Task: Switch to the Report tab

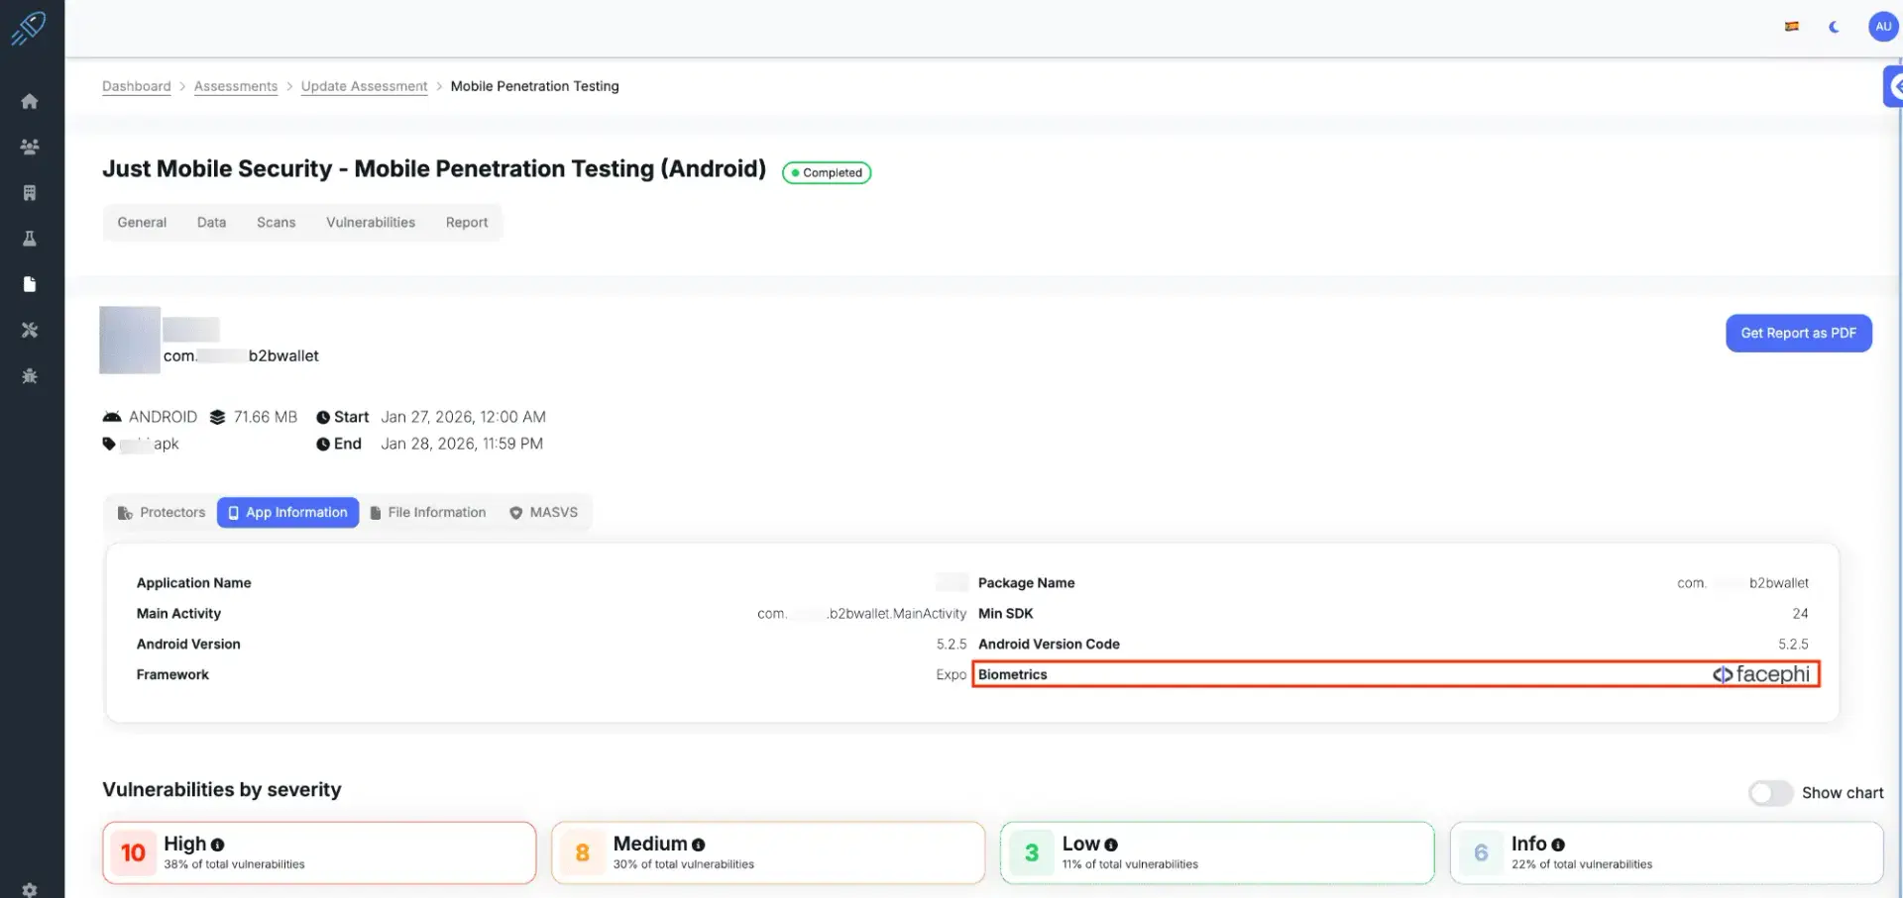Action: point(467,223)
